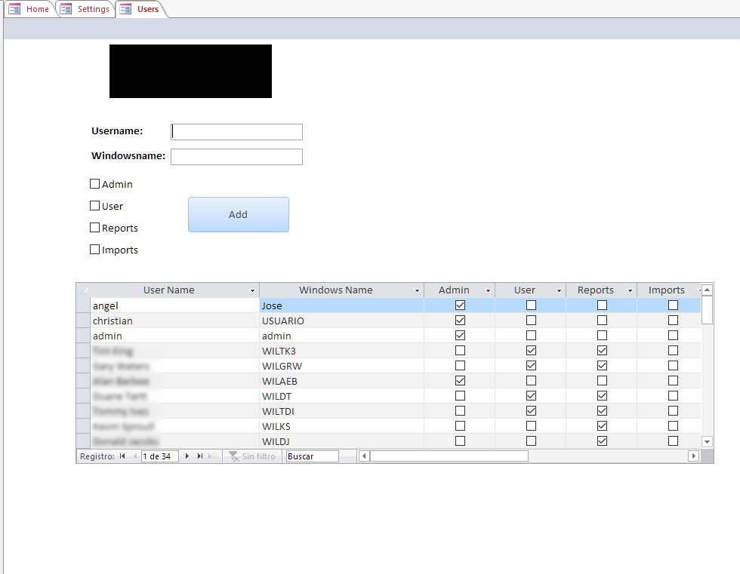Check User for the christian row
The width and height of the screenshot is (740, 574).
click(531, 321)
